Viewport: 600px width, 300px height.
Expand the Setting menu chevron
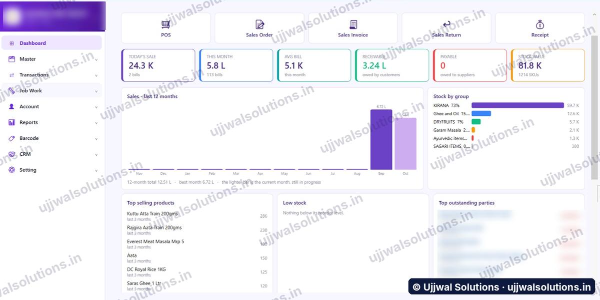96,171
